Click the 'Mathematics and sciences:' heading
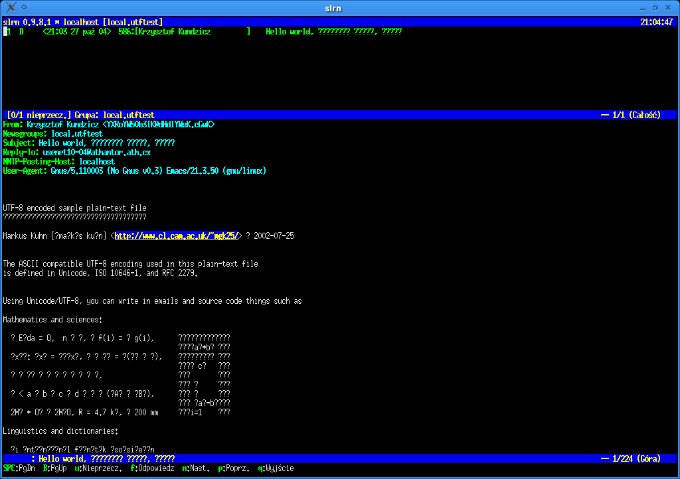Screen dimensions: 680x479 (x=53, y=320)
